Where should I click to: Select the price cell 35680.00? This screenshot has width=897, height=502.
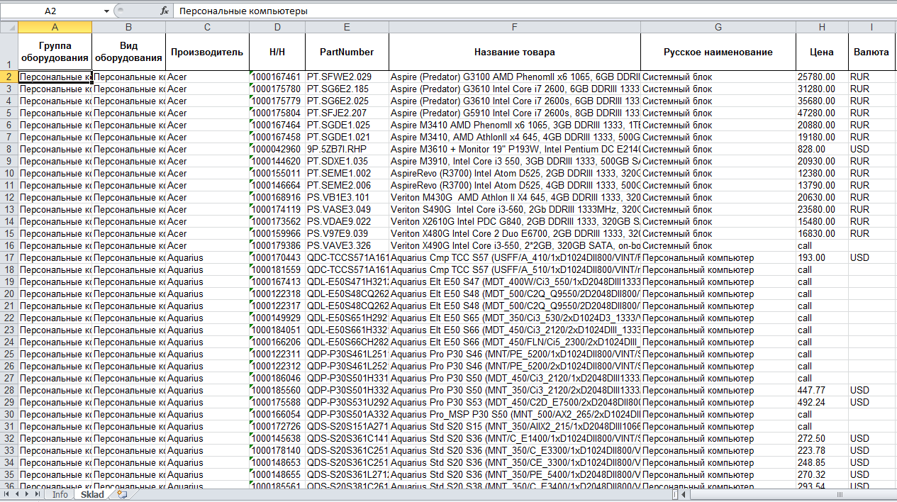click(x=822, y=101)
